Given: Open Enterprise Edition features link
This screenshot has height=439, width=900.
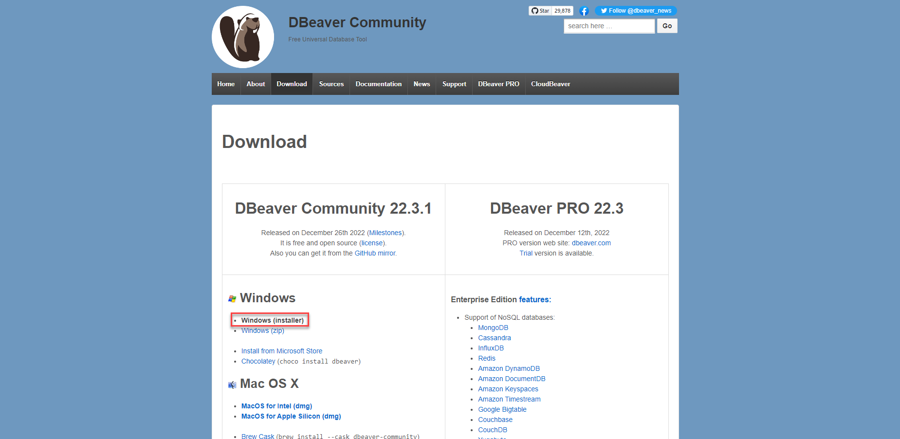Looking at the screenshot, I should [534, 299].
